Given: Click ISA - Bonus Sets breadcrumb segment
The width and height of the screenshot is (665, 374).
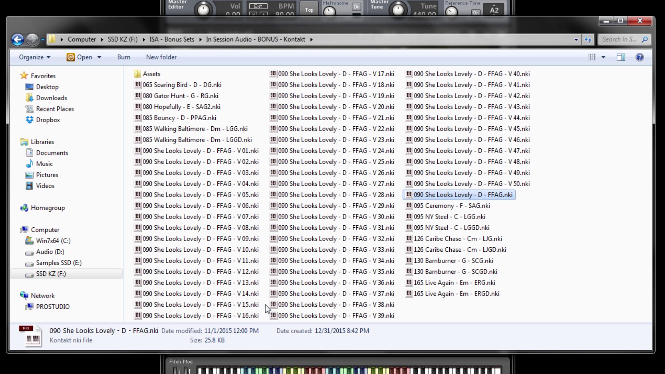Looking at the screenshot, I should pos(172,39).
